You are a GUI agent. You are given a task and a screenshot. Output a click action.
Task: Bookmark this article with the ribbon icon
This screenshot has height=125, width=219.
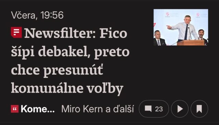(199, 109)
